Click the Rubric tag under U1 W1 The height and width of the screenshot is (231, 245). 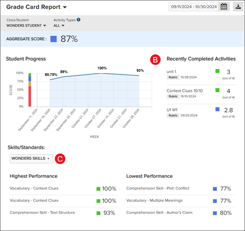[174, 116]
